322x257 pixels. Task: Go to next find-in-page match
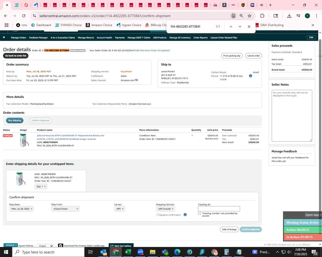(x=240, y=27)
